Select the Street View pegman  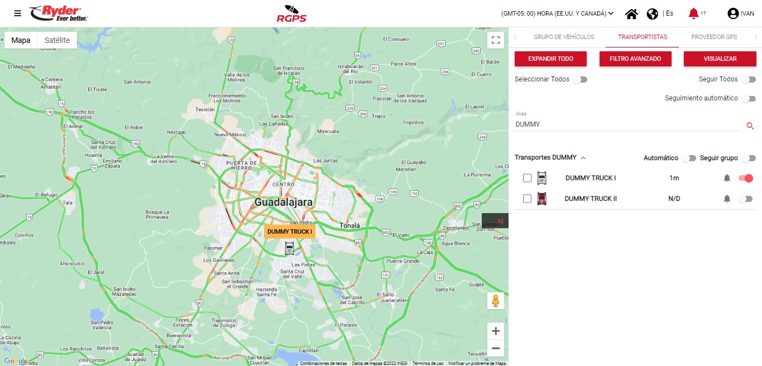click(495, 301)
